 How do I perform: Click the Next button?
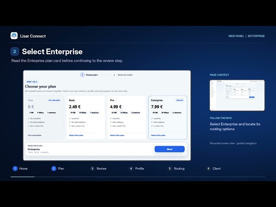click(169, 149)
